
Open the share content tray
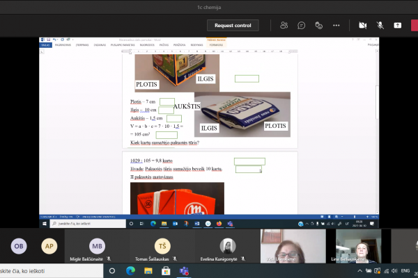(x=398, y=25)
